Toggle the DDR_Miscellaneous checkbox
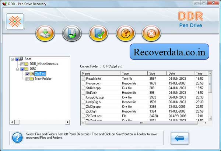 tap(22, 64)
